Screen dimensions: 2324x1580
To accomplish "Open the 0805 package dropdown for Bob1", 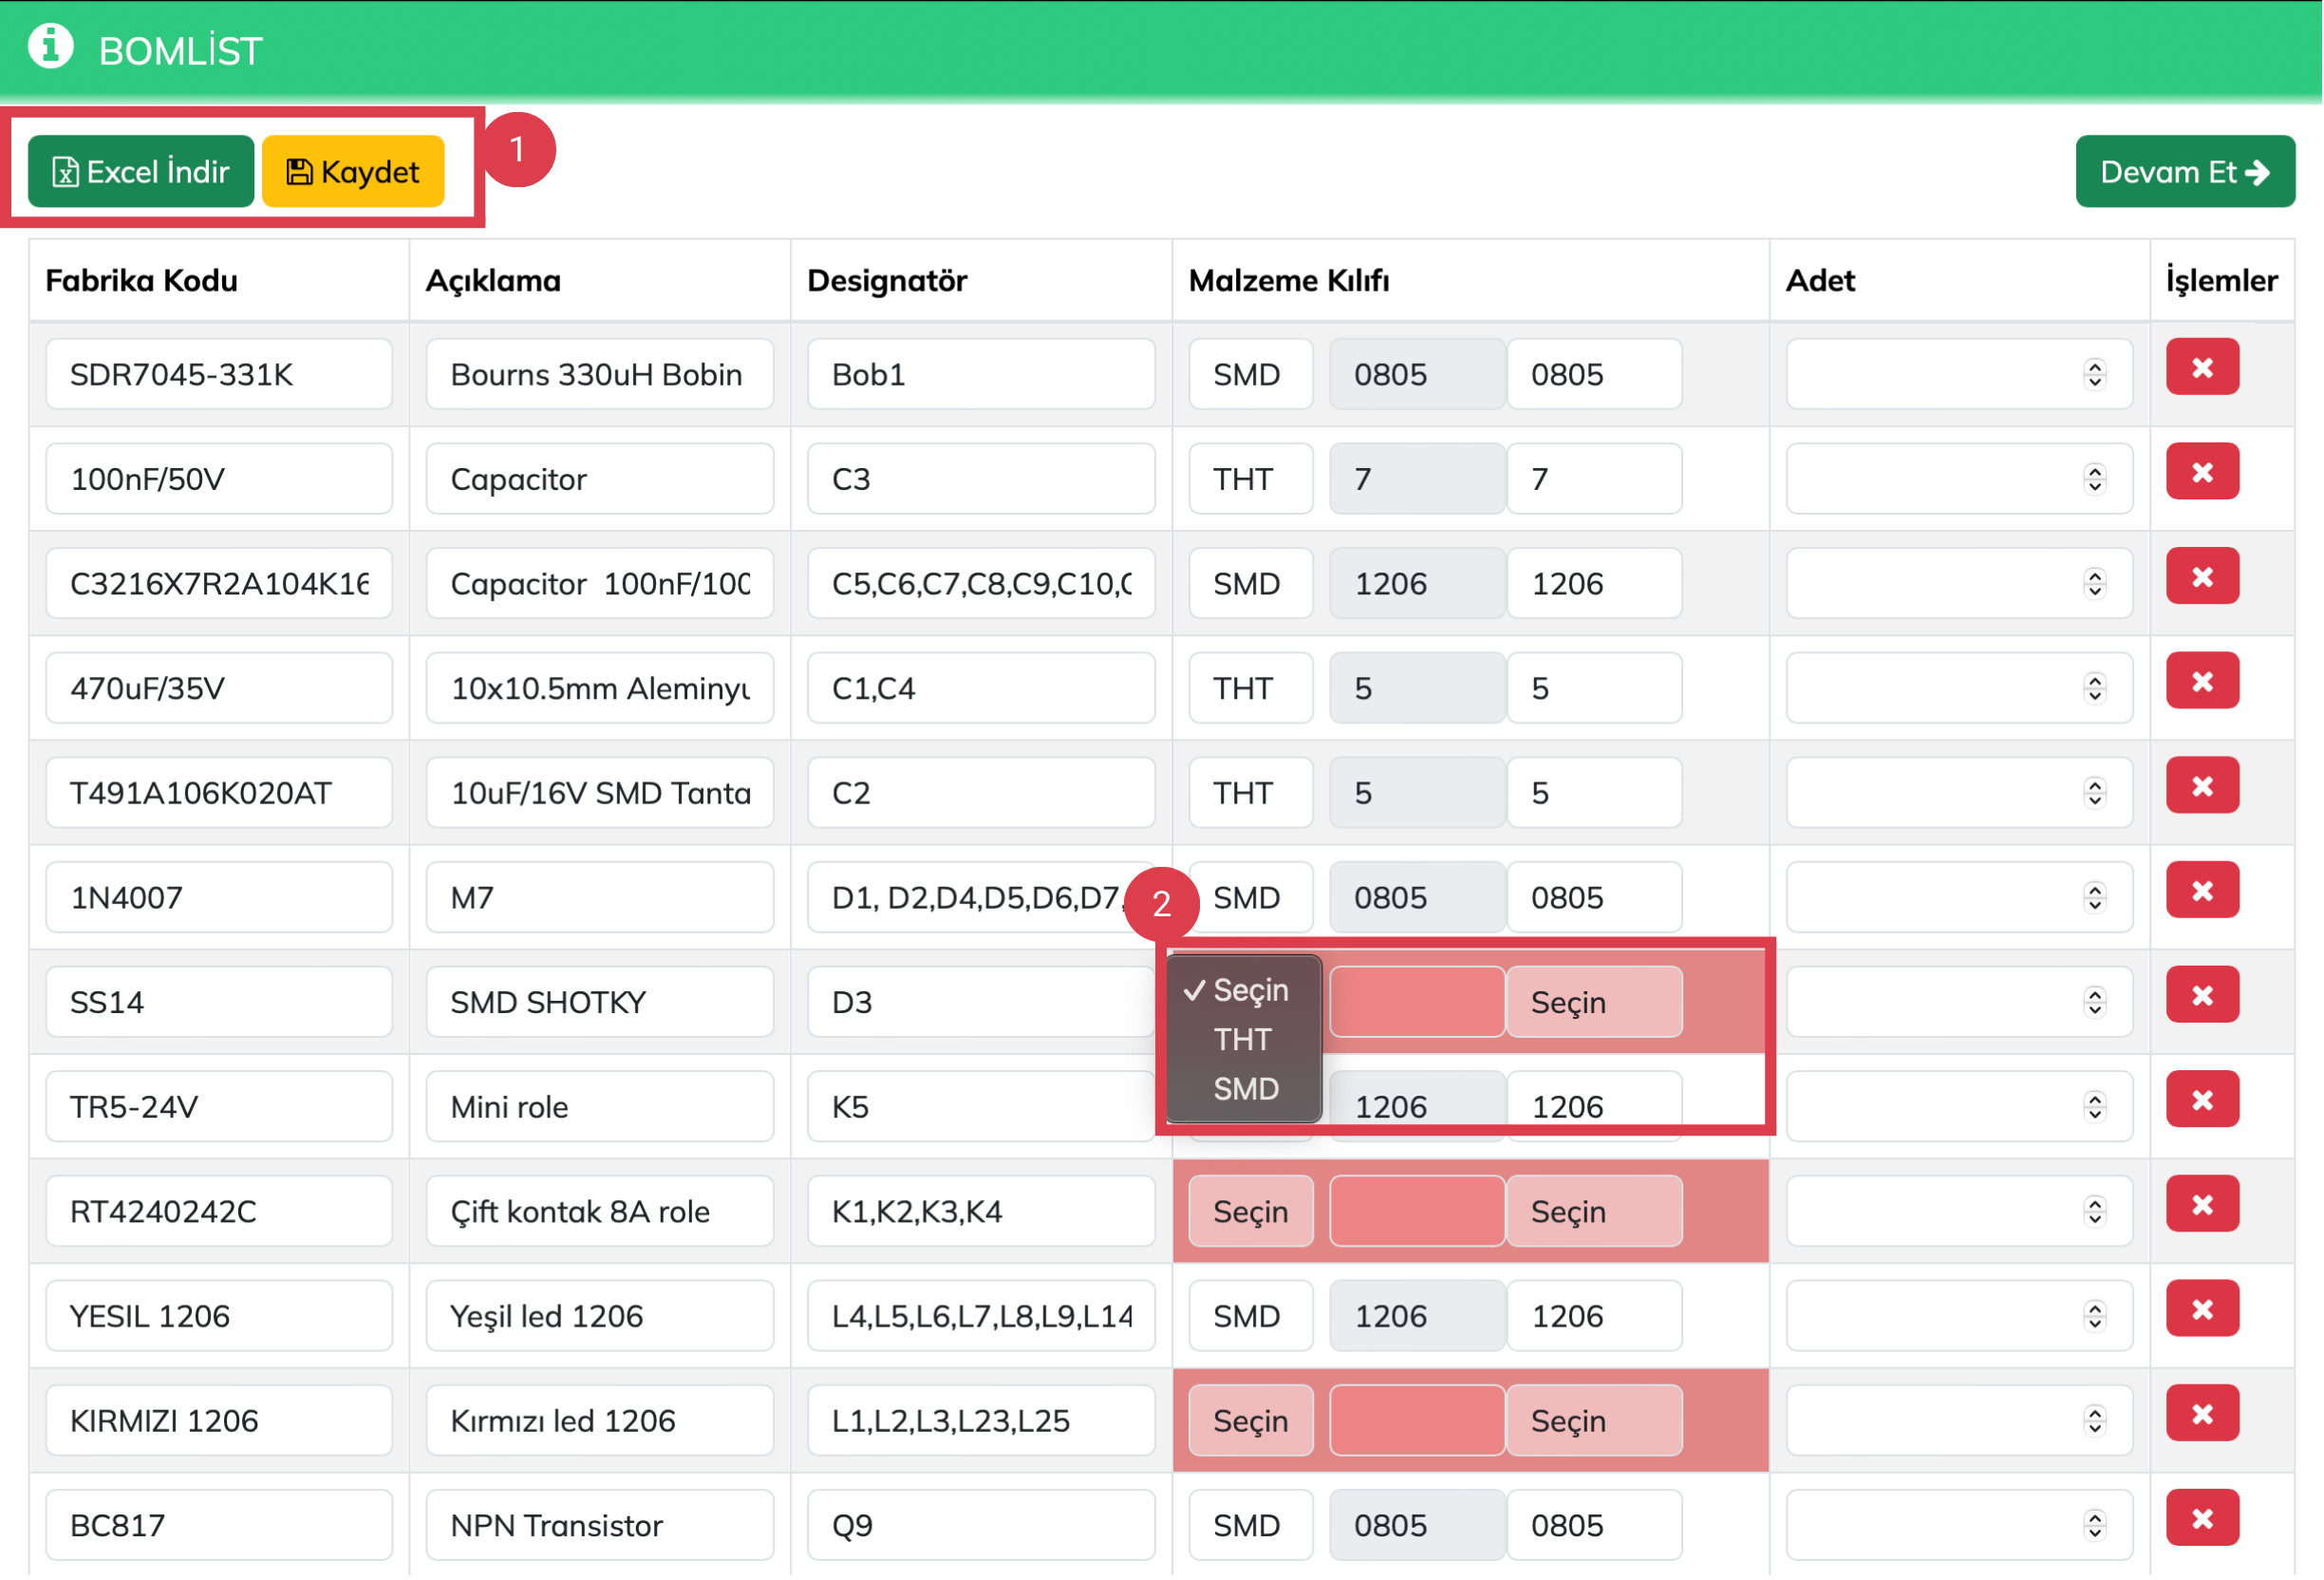I will [x=1594, y=375].
